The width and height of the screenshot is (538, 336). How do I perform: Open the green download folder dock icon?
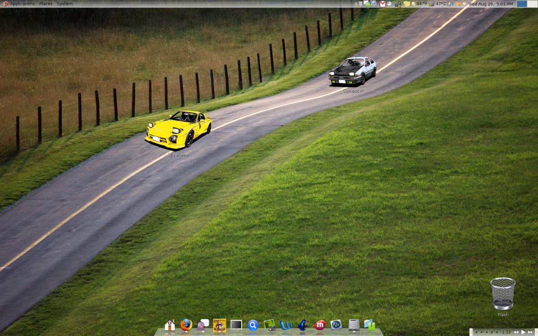click(369, 325)
